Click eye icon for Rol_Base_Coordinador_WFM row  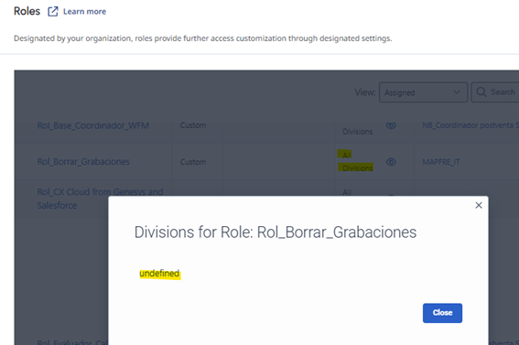pos(391,125)
